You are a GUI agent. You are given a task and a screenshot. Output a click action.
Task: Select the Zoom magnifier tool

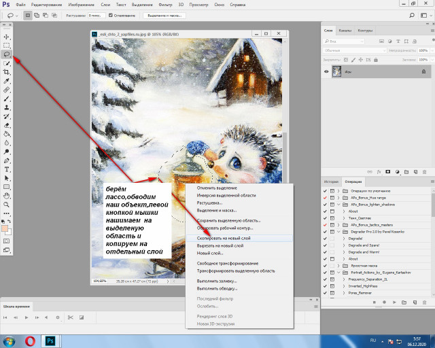coord(7,204)
